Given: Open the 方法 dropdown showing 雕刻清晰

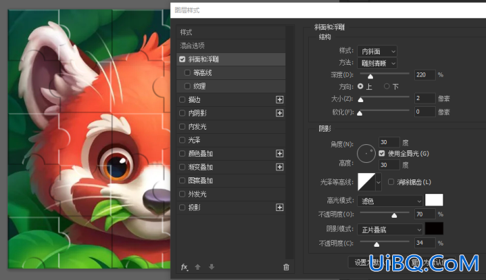Looking at the screenshot, I should 377,63.
